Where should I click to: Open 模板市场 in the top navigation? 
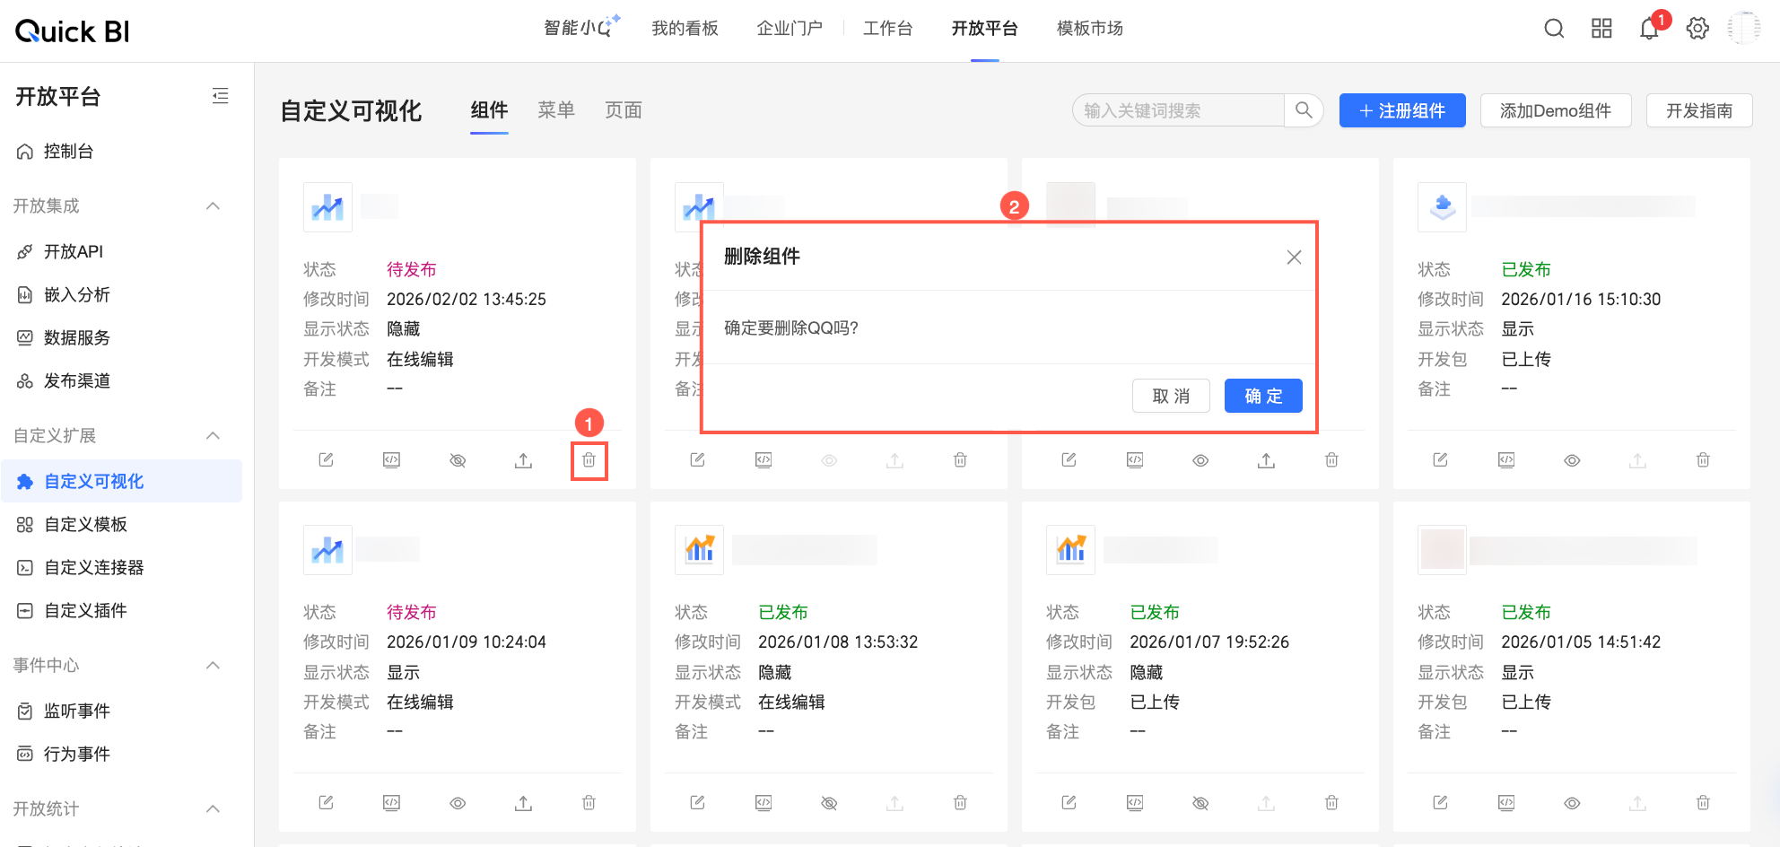coord(1090,29)
